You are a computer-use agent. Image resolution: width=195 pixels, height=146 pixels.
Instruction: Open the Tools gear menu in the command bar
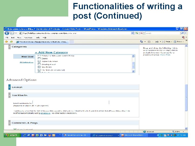[x=178, y=42]
